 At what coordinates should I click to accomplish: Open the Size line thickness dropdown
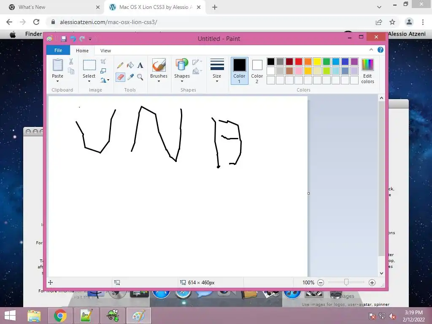[217, 71]
